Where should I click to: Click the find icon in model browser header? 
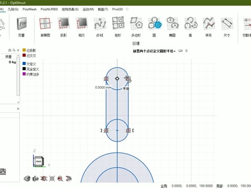click(10, 50)
